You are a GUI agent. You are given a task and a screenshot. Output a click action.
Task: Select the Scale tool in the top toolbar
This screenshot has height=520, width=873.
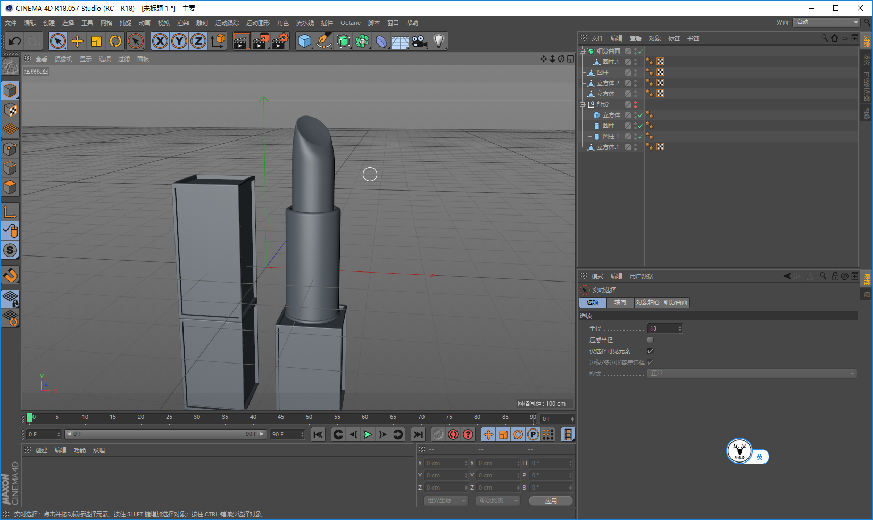96,41
